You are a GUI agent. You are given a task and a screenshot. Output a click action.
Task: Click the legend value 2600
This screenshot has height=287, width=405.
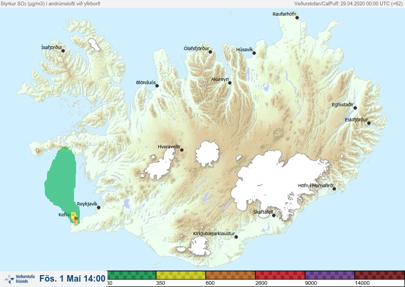(261, 283)
